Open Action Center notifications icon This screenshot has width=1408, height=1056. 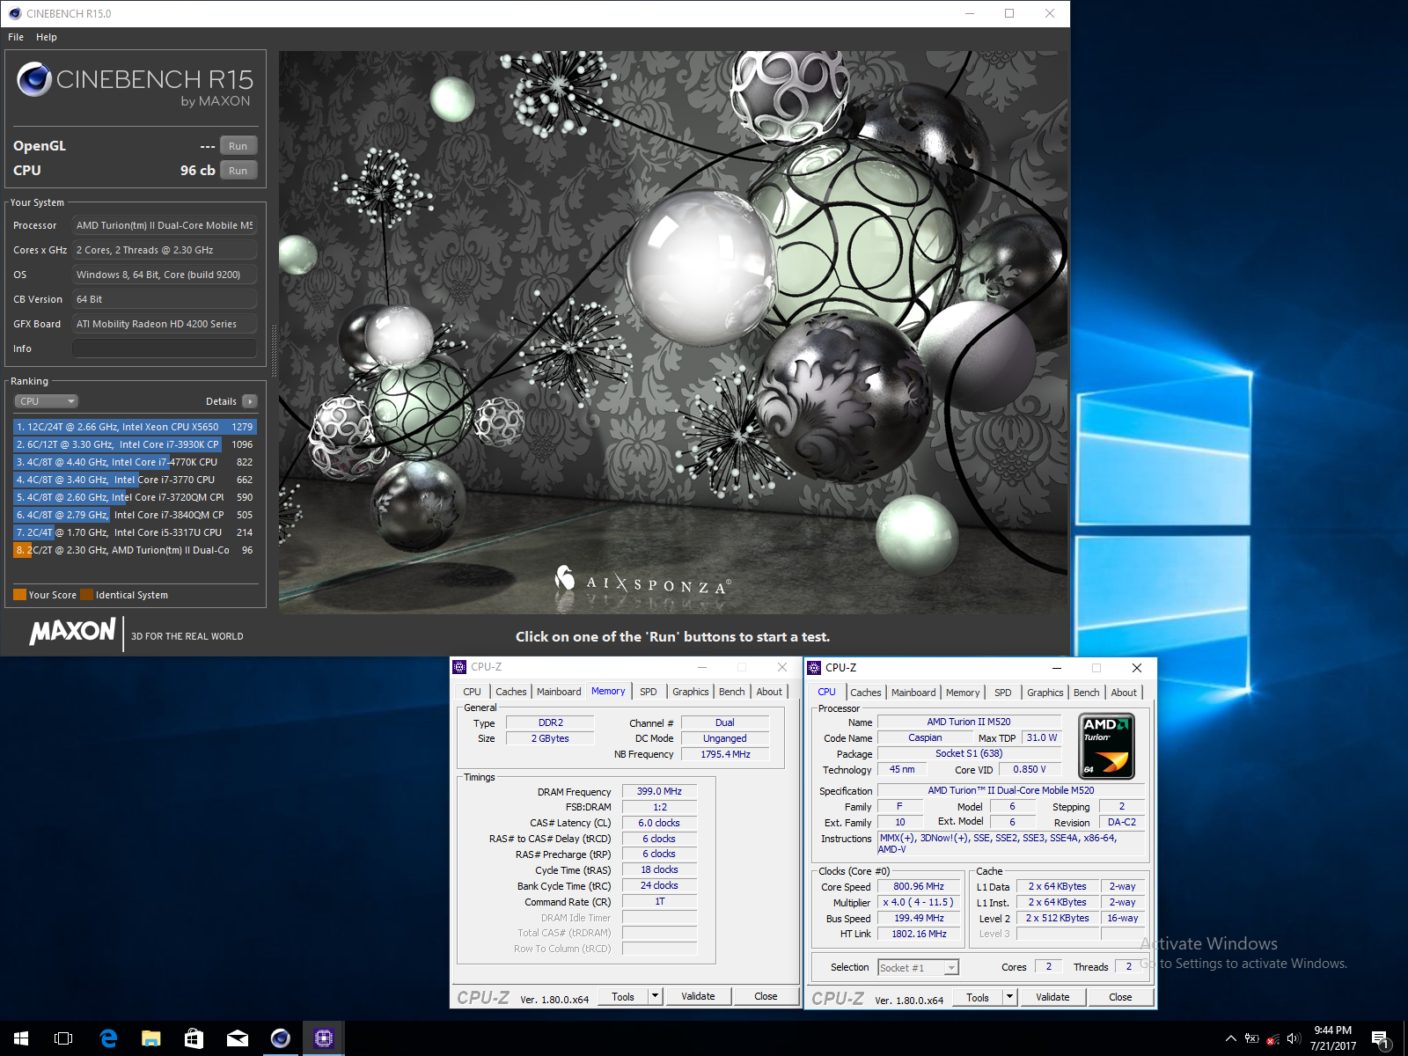1381,1039
